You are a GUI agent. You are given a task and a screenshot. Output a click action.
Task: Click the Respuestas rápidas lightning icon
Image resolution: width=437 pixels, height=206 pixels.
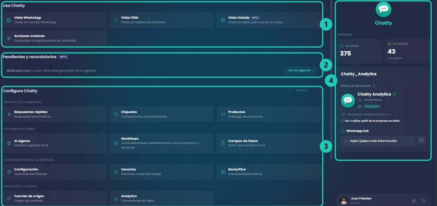pyautogui.click(x=9, y=114)
